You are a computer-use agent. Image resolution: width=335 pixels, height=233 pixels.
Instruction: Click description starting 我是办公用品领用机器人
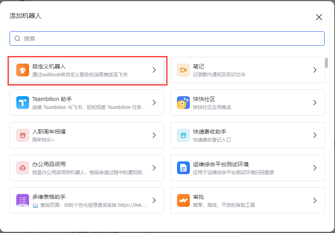click(x=89, y=172)
